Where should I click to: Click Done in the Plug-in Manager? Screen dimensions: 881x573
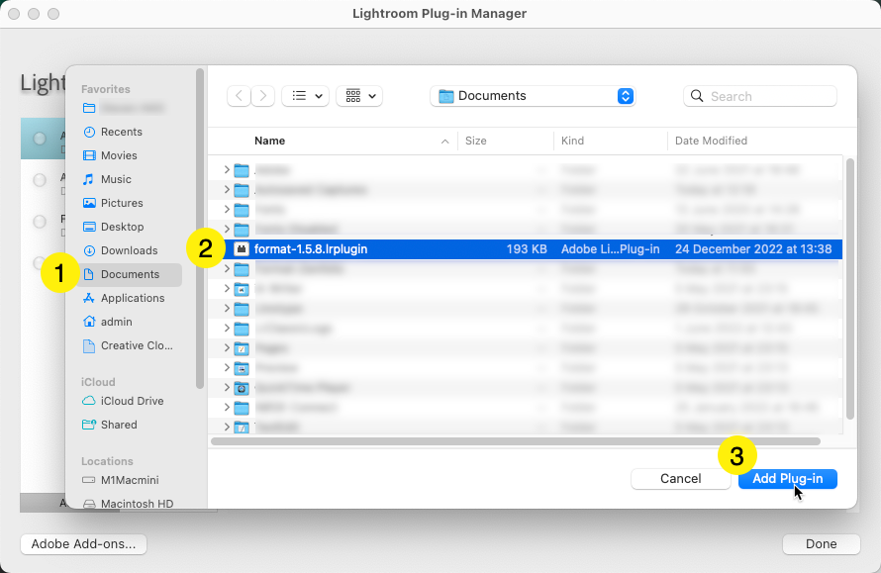[x=821, y=543]
